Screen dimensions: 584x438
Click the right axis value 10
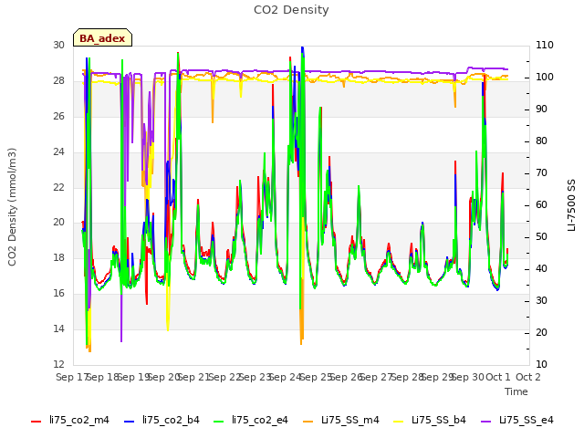click(541, 364)
